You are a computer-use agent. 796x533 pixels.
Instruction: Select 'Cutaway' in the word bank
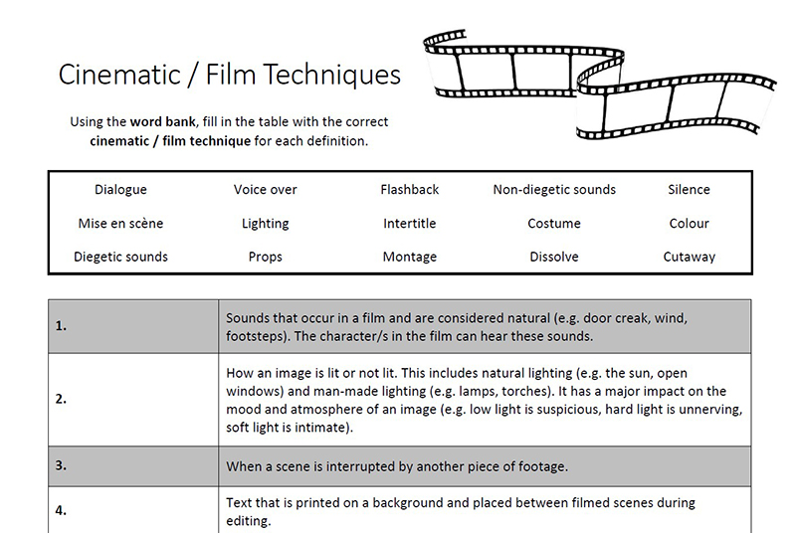tap(689, 258)
